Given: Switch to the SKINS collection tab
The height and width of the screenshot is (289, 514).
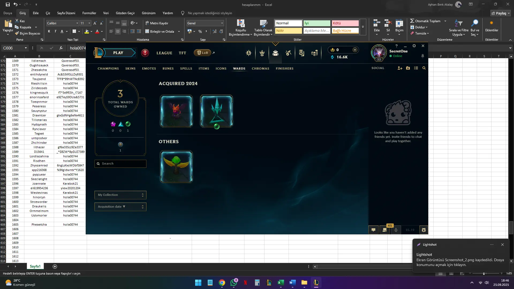Looking at the screenshot, I should click(x=130, y=69).
